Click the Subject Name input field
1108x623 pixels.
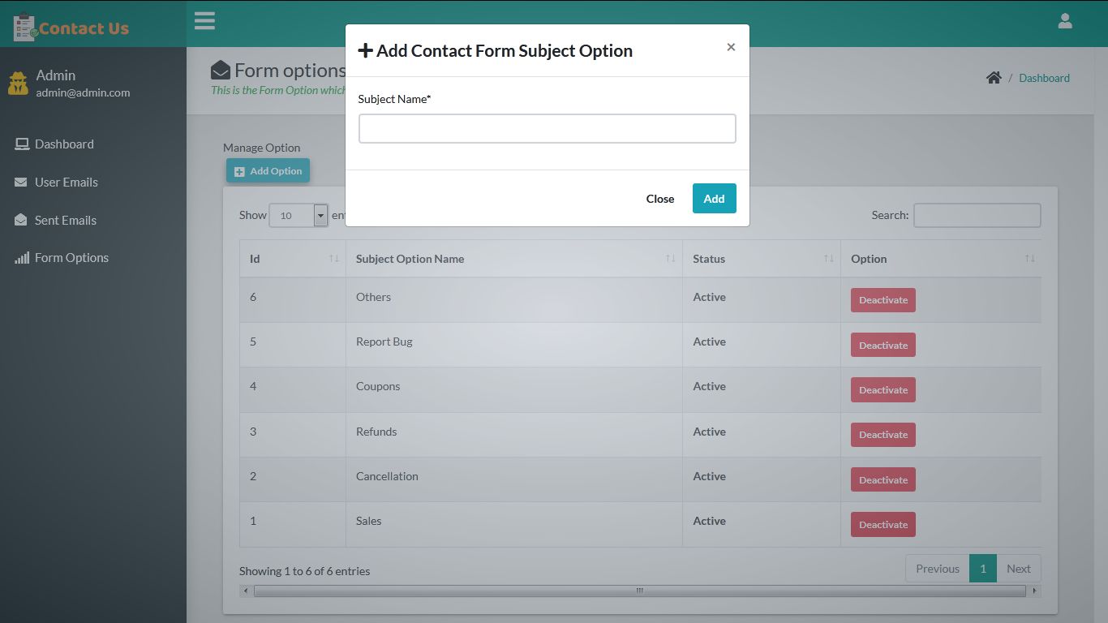click(x=547, y=128)
